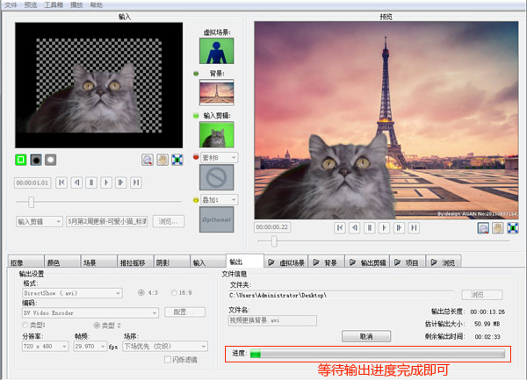Click the input panel fit-to-window icon
This screenshot has height=380, width=527.
[177, 160]
